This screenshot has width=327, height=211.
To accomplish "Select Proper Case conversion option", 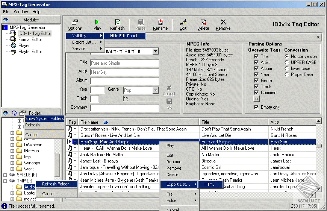I will click(287, 75).
